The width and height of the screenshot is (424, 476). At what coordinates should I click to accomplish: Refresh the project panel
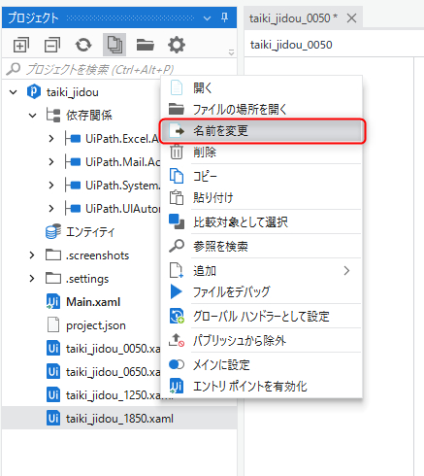pyautogui.click(x=83, y=45)
